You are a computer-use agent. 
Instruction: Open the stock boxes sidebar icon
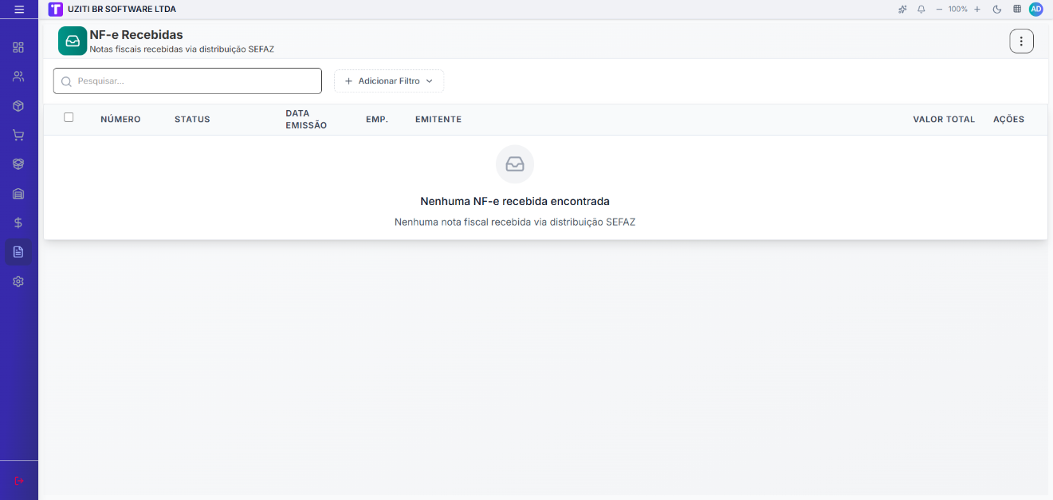[x=18, y=164]
